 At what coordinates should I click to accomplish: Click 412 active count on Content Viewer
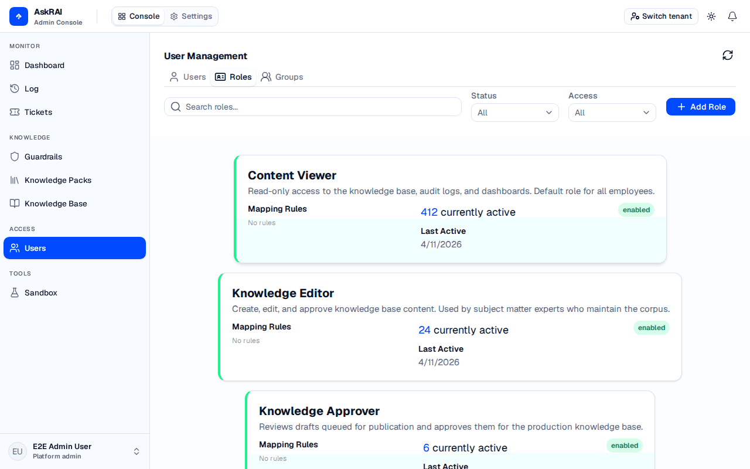point(429,212)
